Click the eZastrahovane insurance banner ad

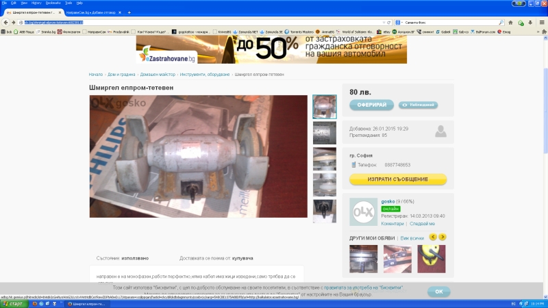(x=271, y=49)
